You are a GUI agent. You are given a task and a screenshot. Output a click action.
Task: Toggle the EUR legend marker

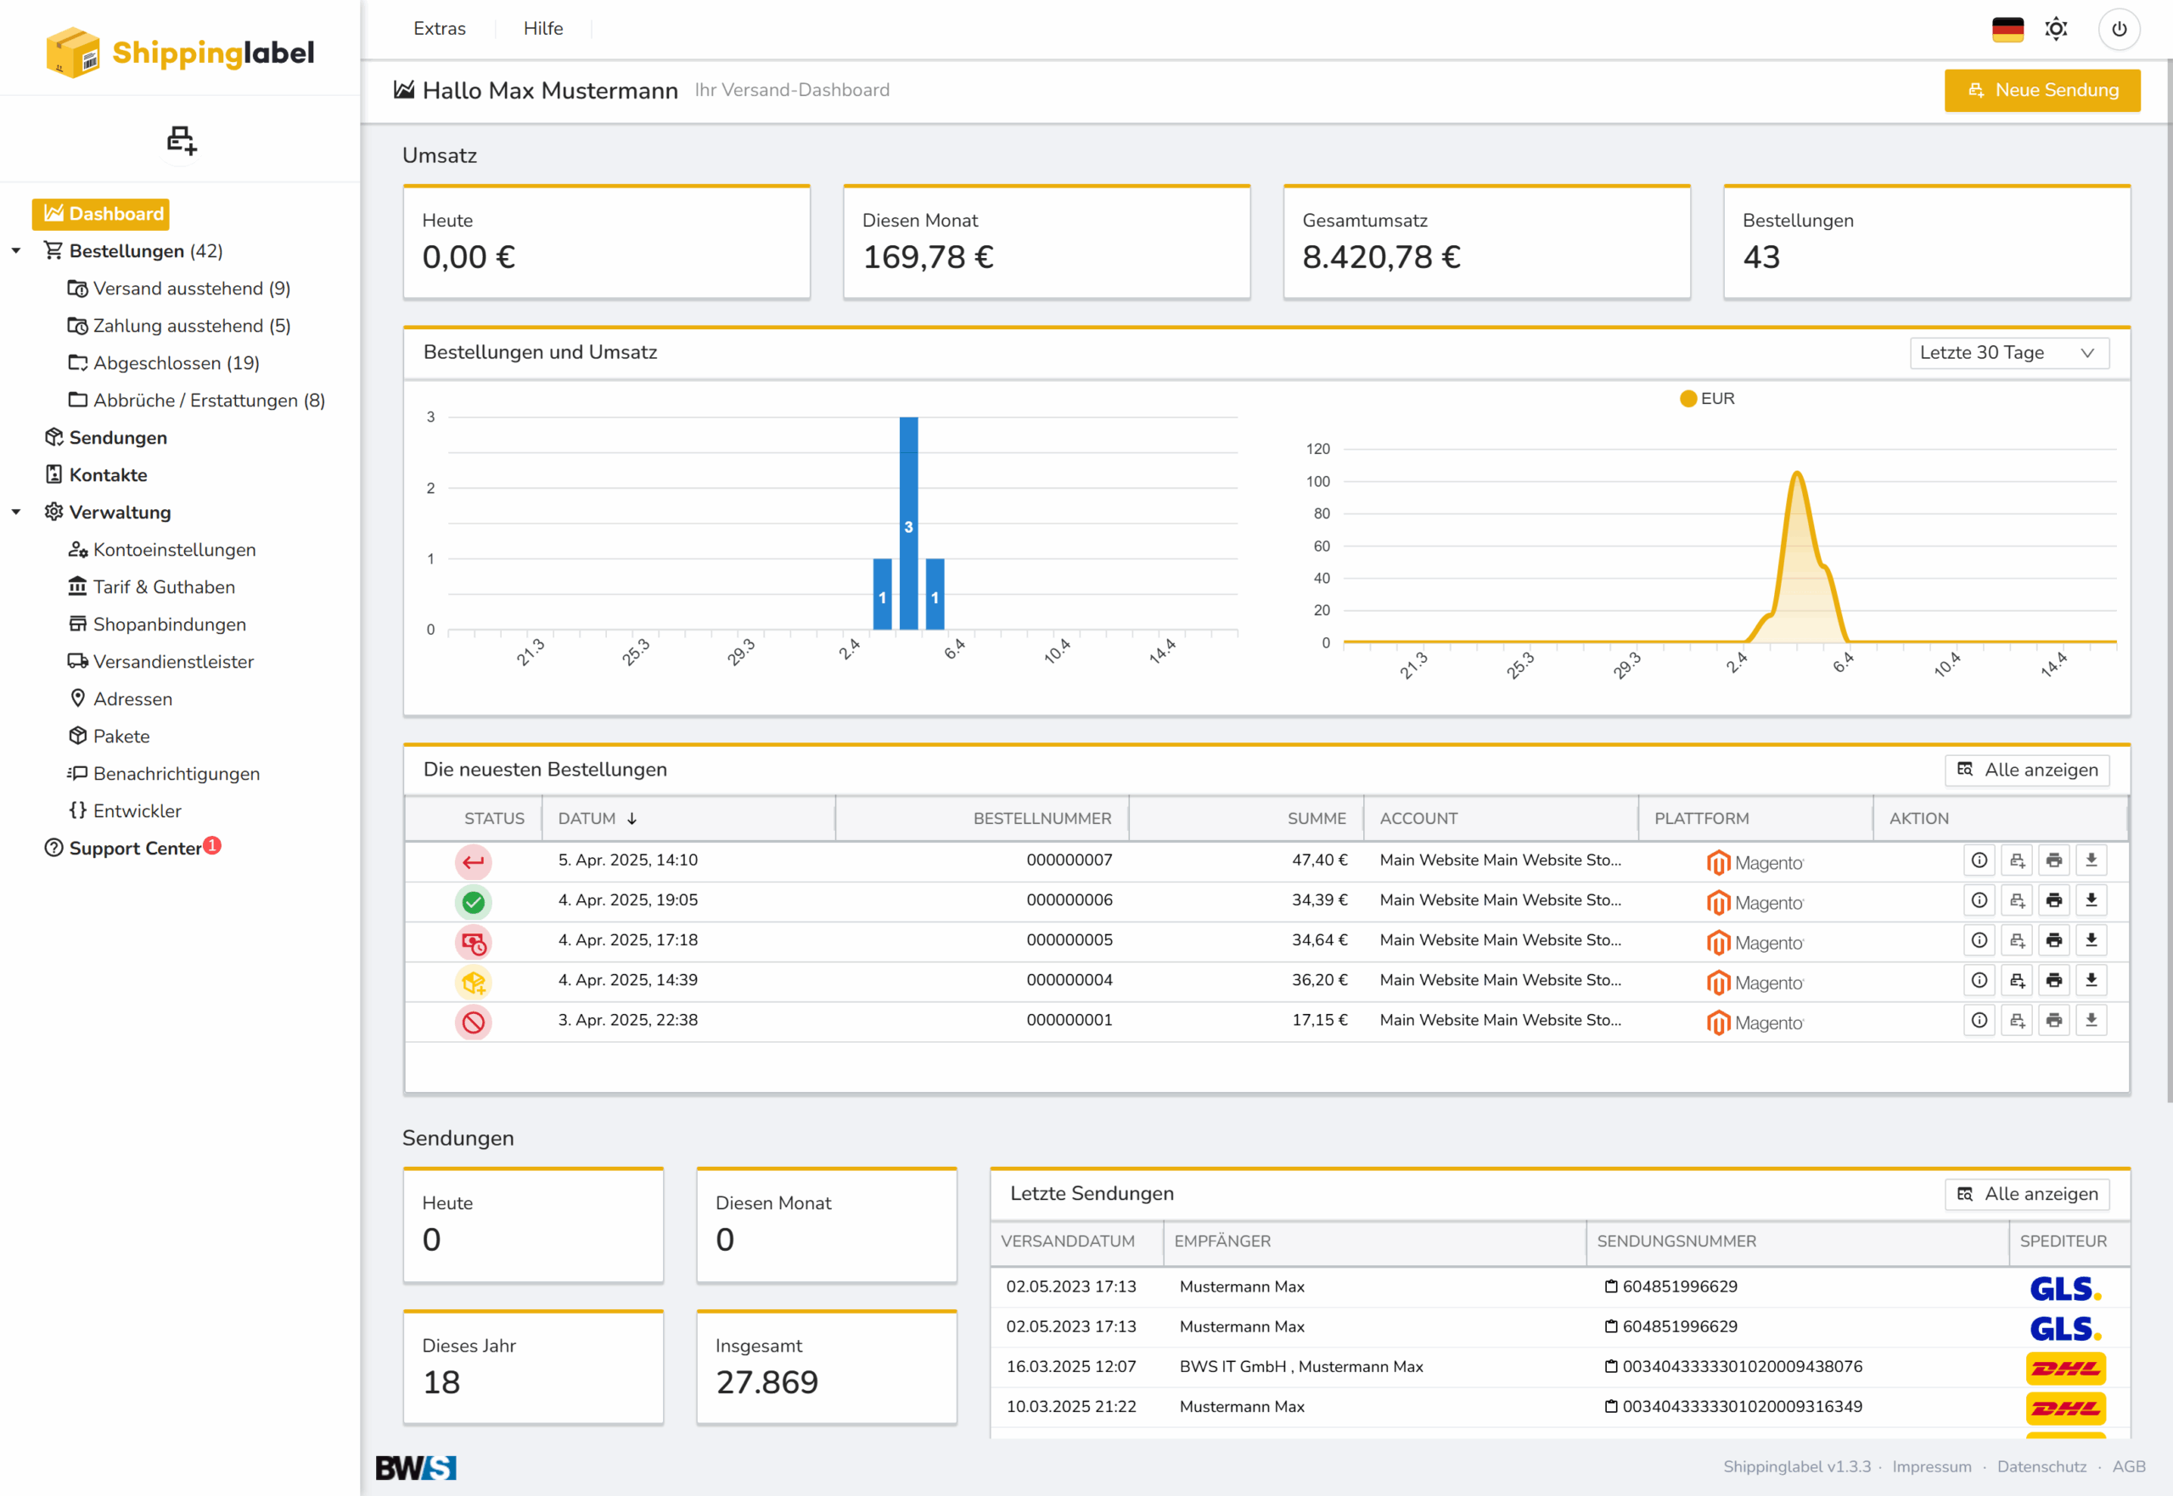pos(1688,398)
